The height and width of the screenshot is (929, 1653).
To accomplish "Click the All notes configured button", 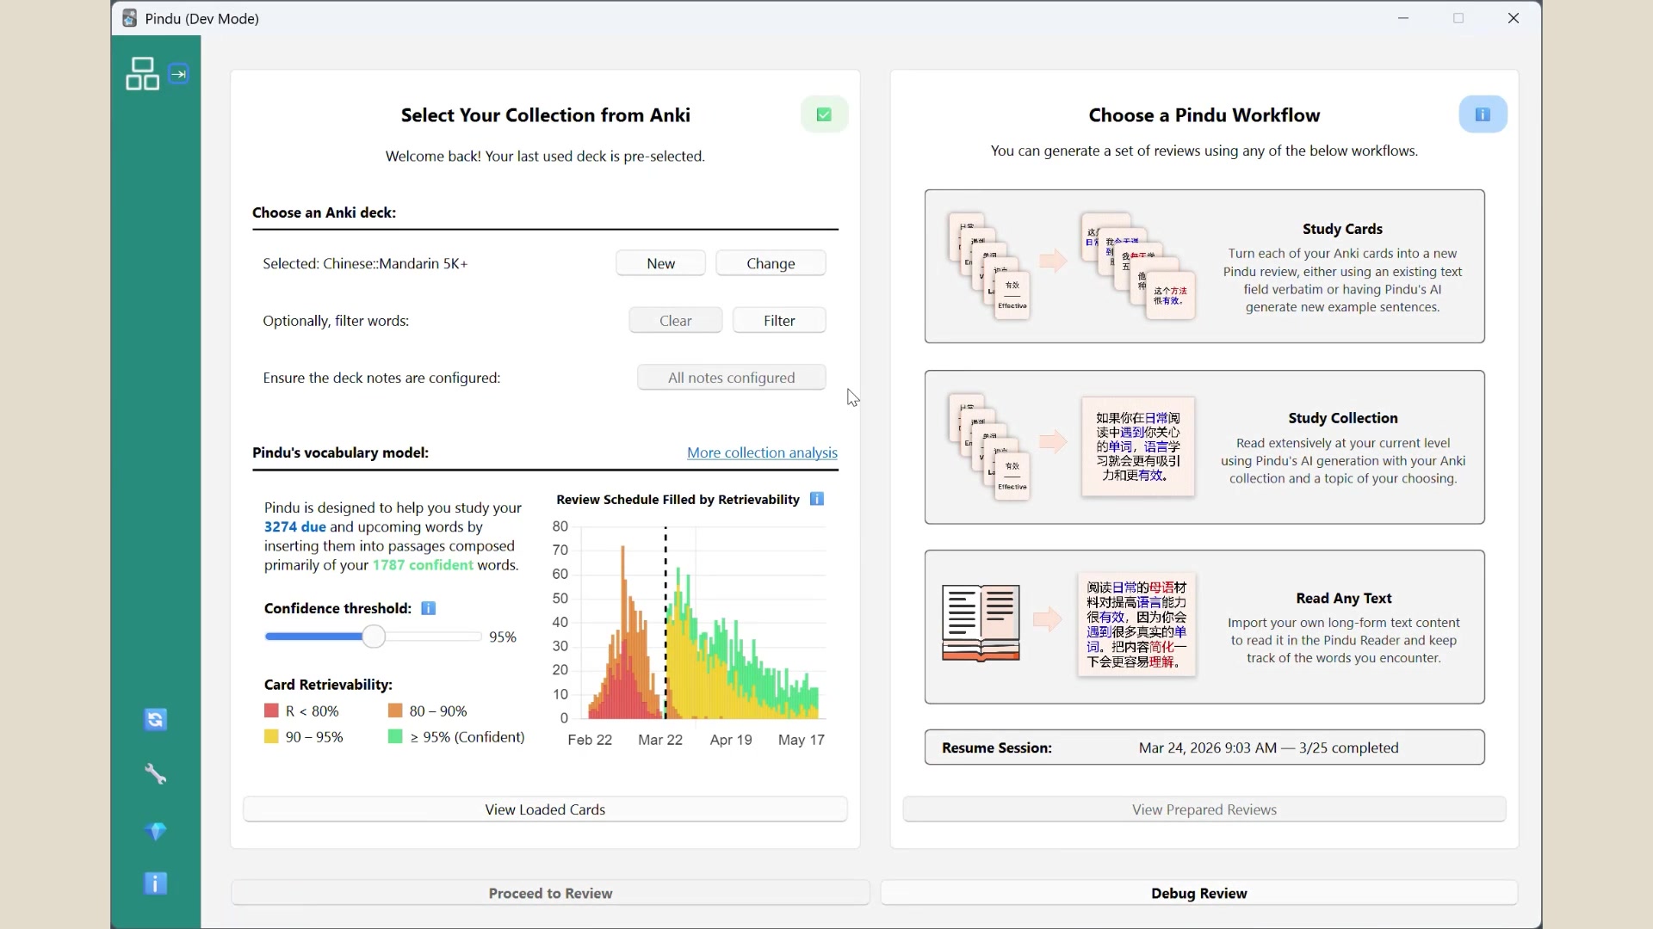I will [x=731, y=378].
